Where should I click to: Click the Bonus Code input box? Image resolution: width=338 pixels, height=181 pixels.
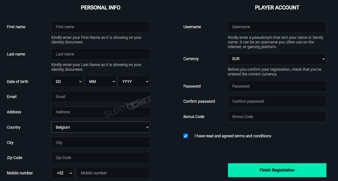[277, 117]
